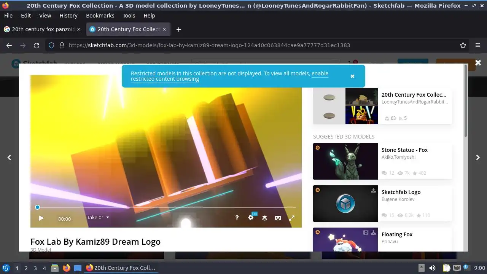The height and width of the screenshot is (274, 487).
Task: Switch to workspace 2 in the taskbar
Action: click(x=26, y=268)
